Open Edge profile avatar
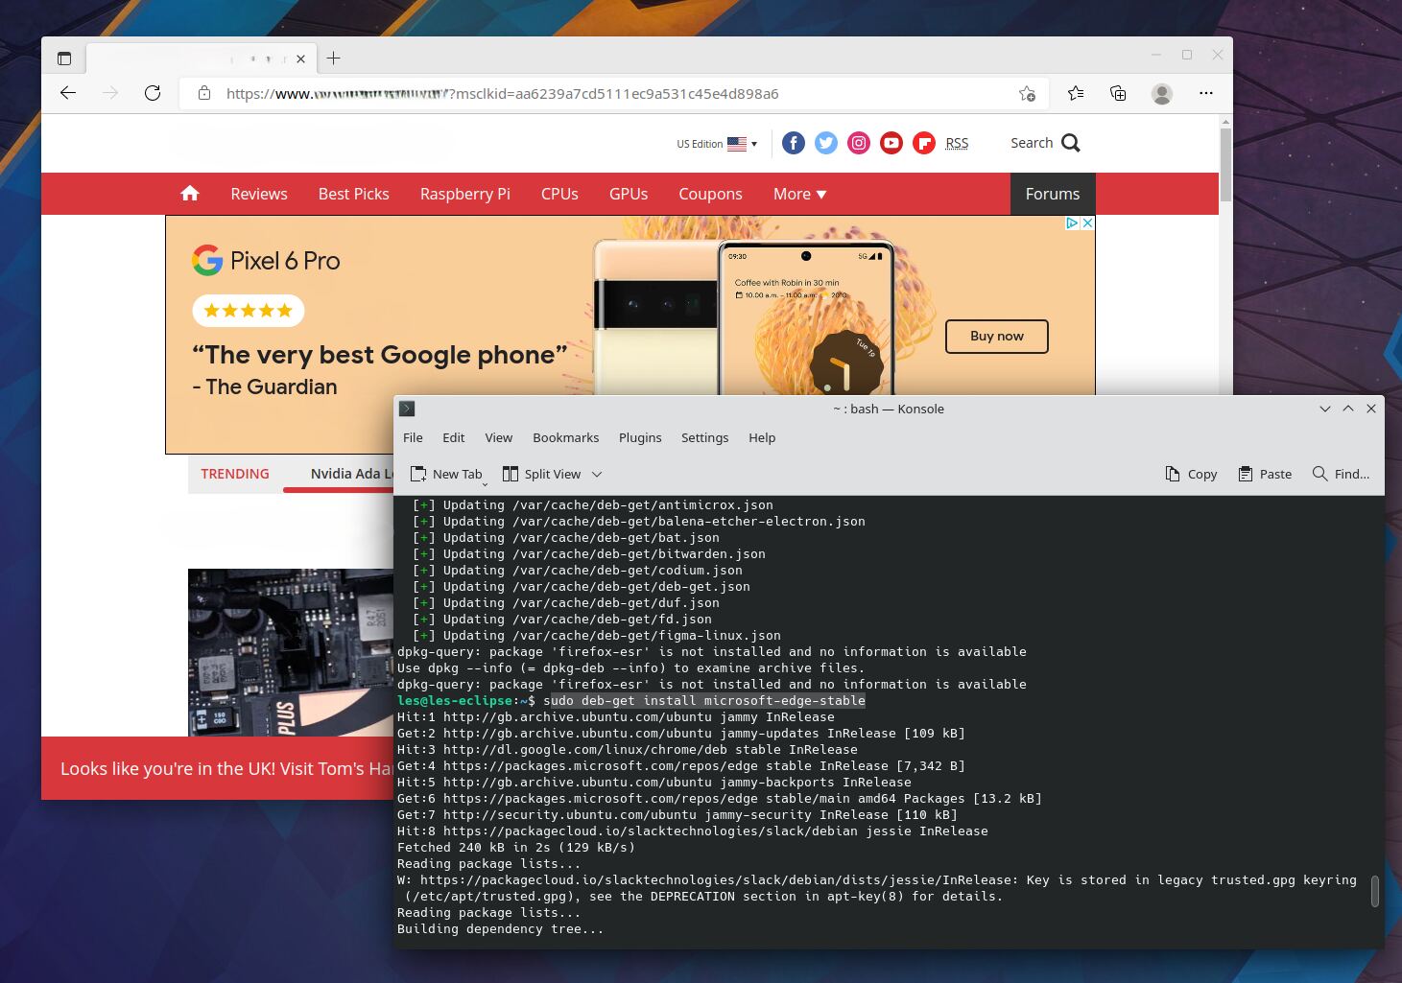 1162,93
